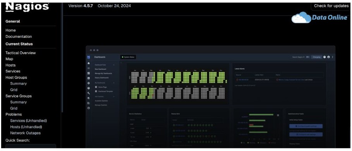The image size is (352, 151).
Task: Go to Tactical Overview
Action: [x=21, y=53]
